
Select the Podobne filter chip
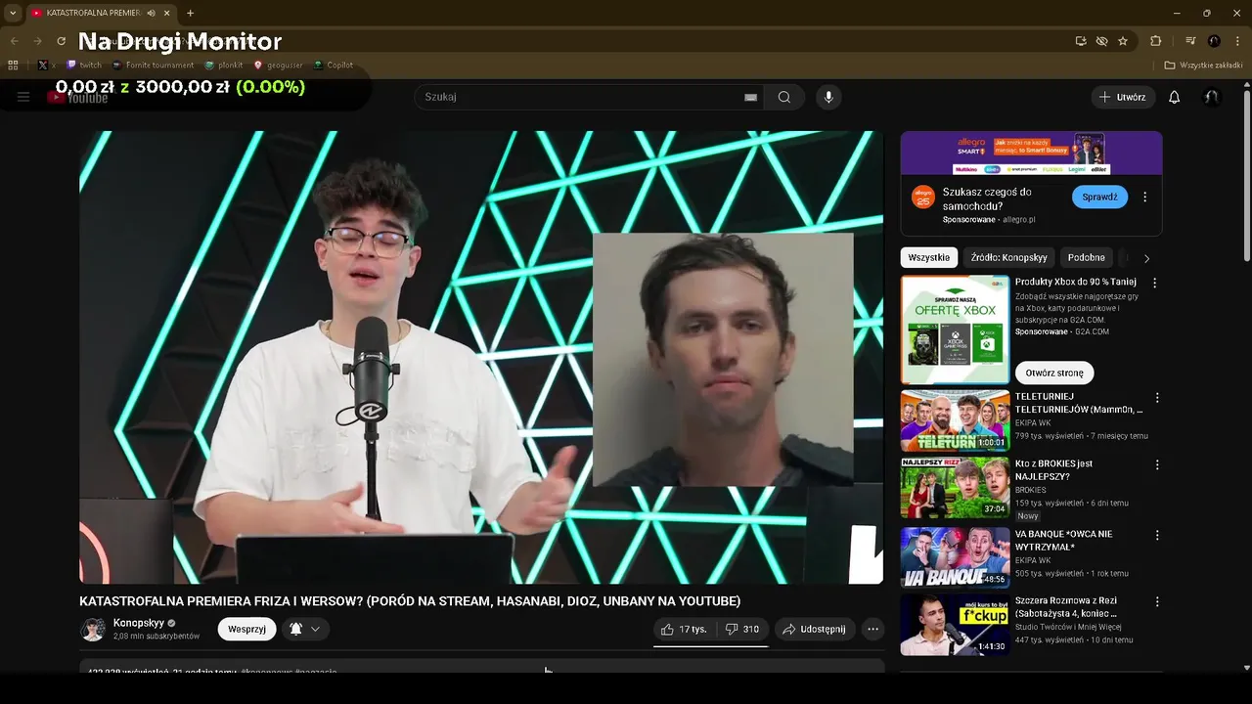[x=1086, y=257]
